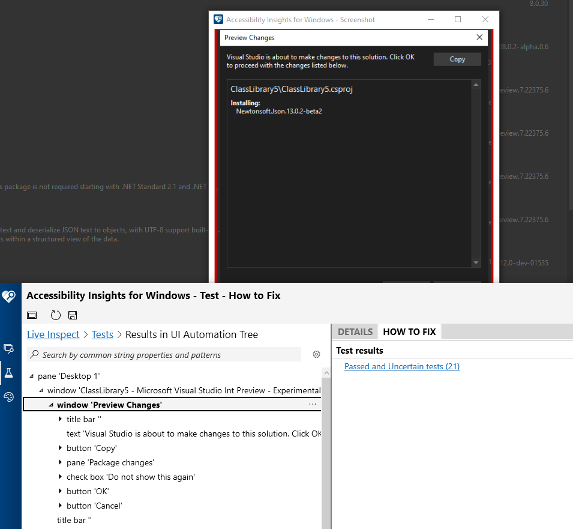Click the Accessibility Insights logo in sidebar
573x529 pixels.
9,296
